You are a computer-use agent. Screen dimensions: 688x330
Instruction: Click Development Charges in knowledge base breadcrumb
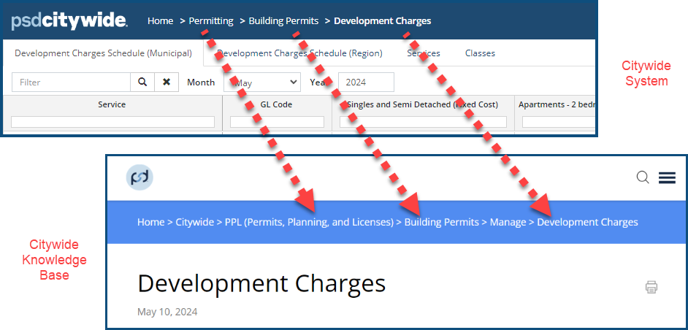tap(587, 222)
